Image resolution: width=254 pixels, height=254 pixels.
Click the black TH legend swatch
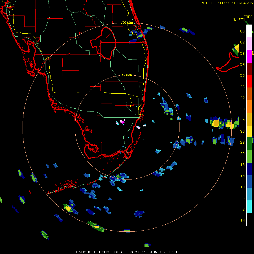pos(249,220)
